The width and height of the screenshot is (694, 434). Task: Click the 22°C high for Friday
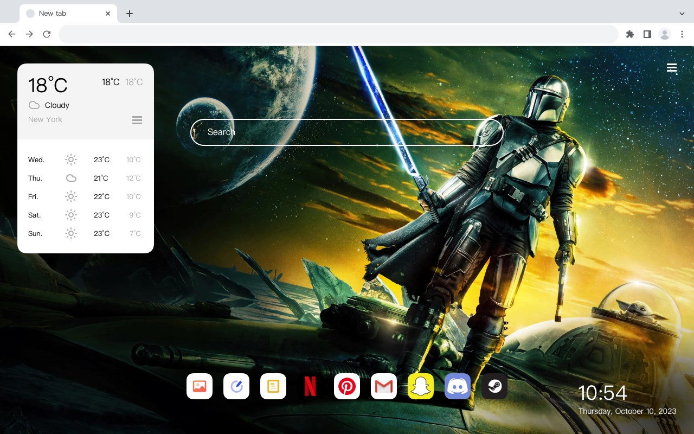(101, 196)
